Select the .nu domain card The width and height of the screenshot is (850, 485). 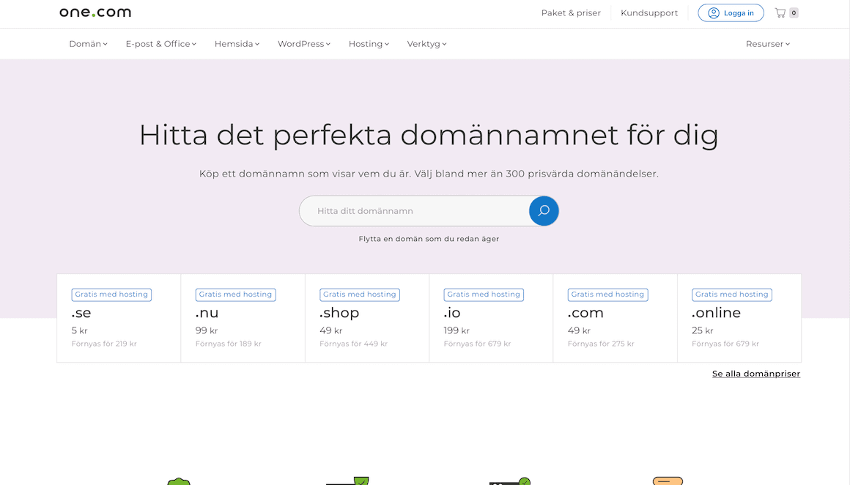(243, 318)
